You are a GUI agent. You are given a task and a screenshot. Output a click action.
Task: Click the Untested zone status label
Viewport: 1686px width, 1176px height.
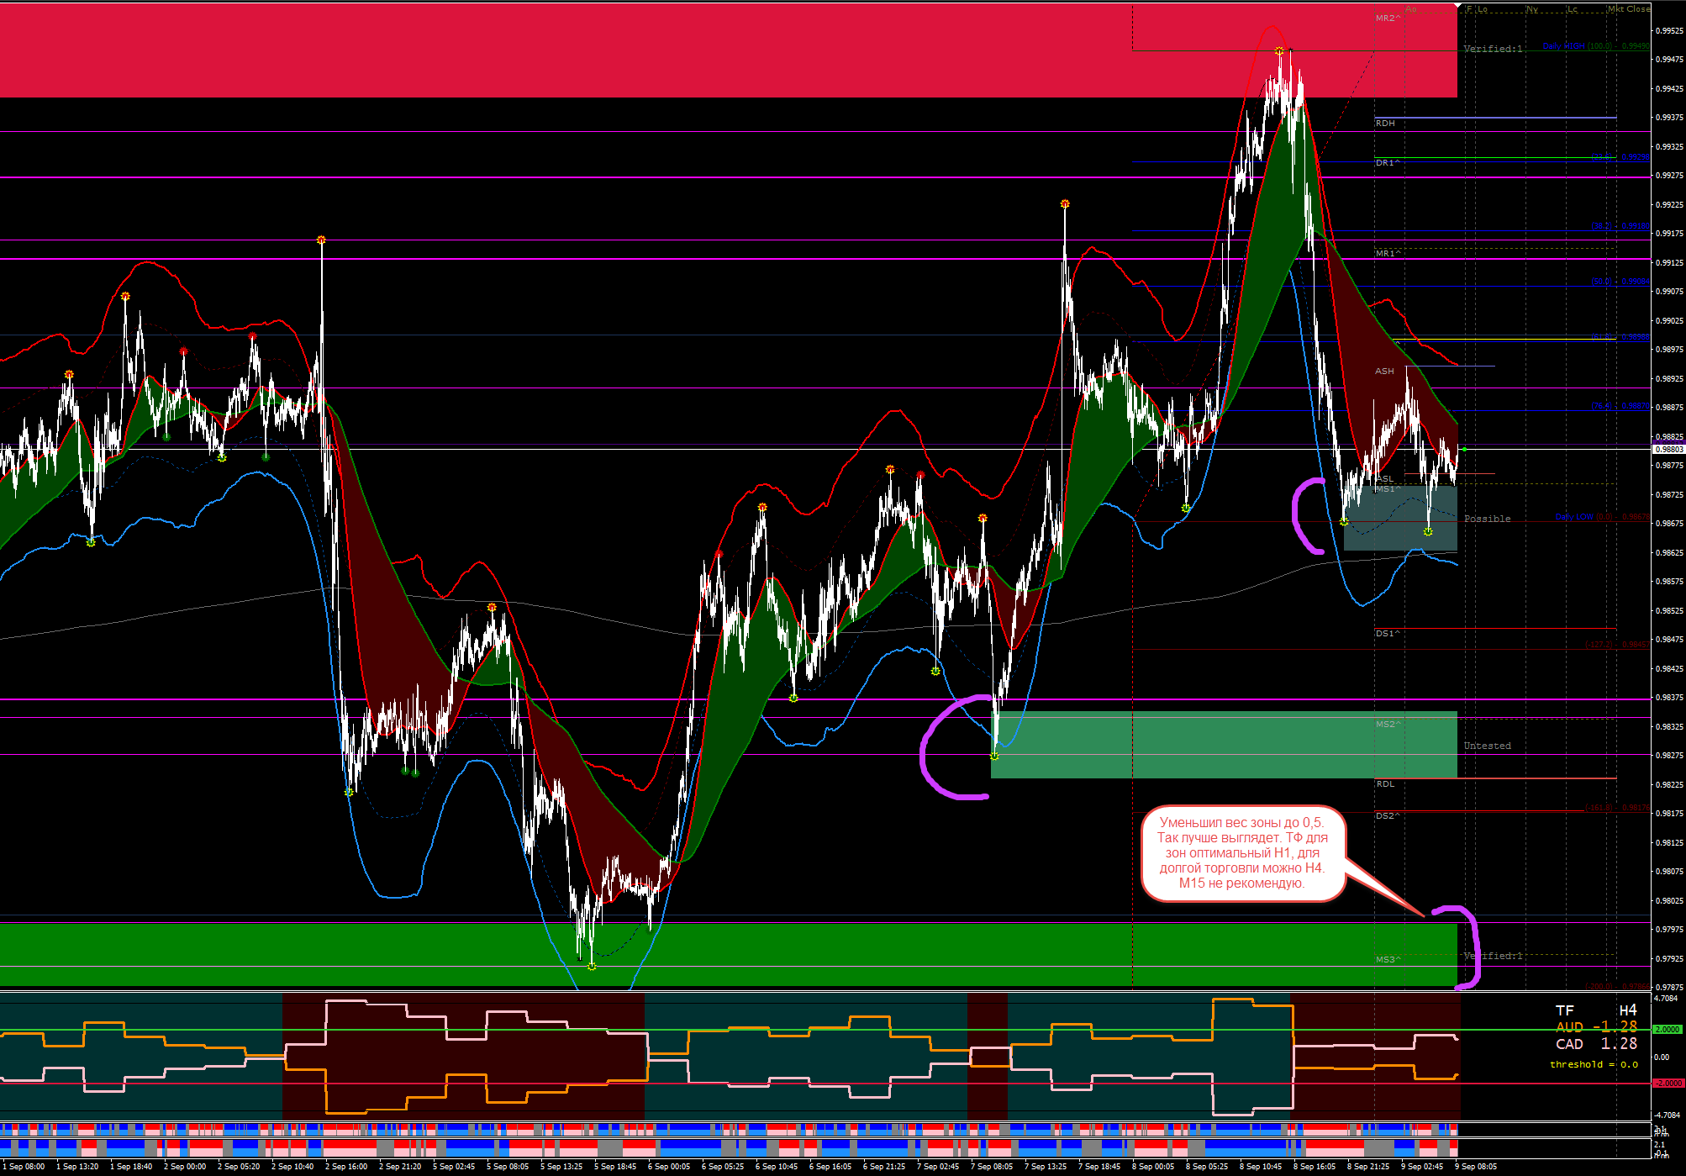pos(1487,746)
